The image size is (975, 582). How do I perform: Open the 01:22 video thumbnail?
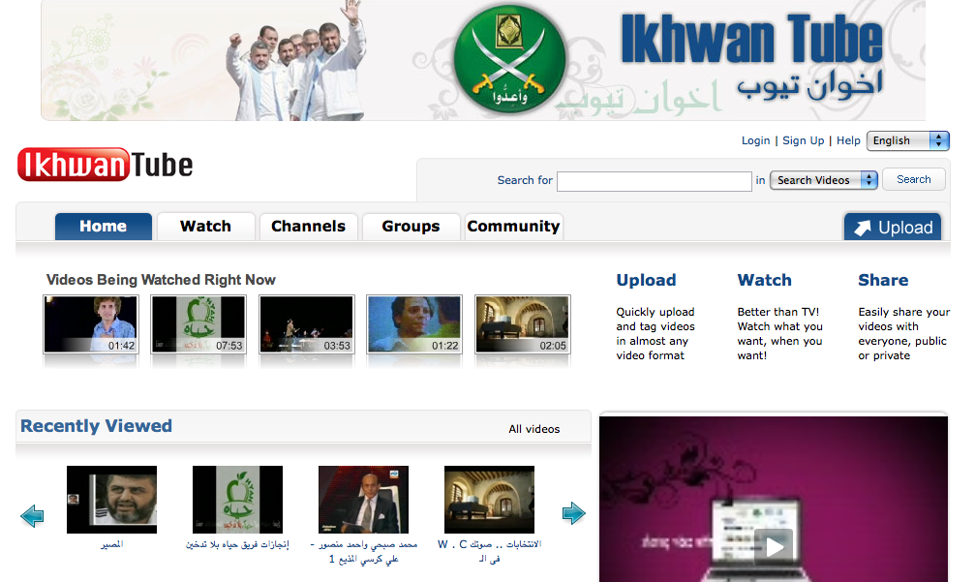pos(414,324)
